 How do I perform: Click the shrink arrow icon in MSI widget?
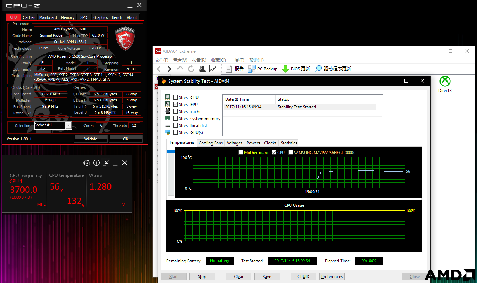106,163
